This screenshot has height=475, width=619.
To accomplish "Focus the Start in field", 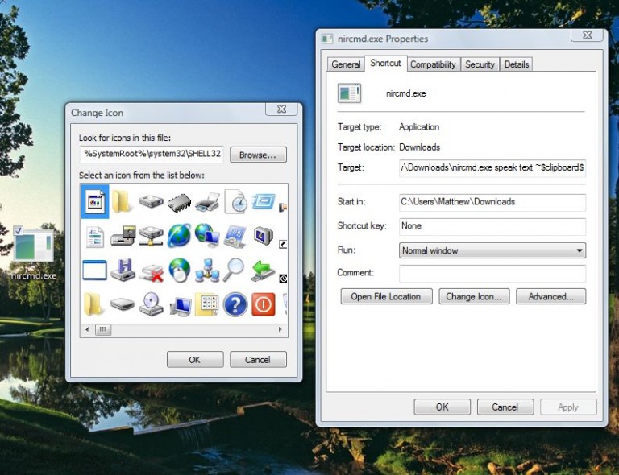I will tap(492, 202).
